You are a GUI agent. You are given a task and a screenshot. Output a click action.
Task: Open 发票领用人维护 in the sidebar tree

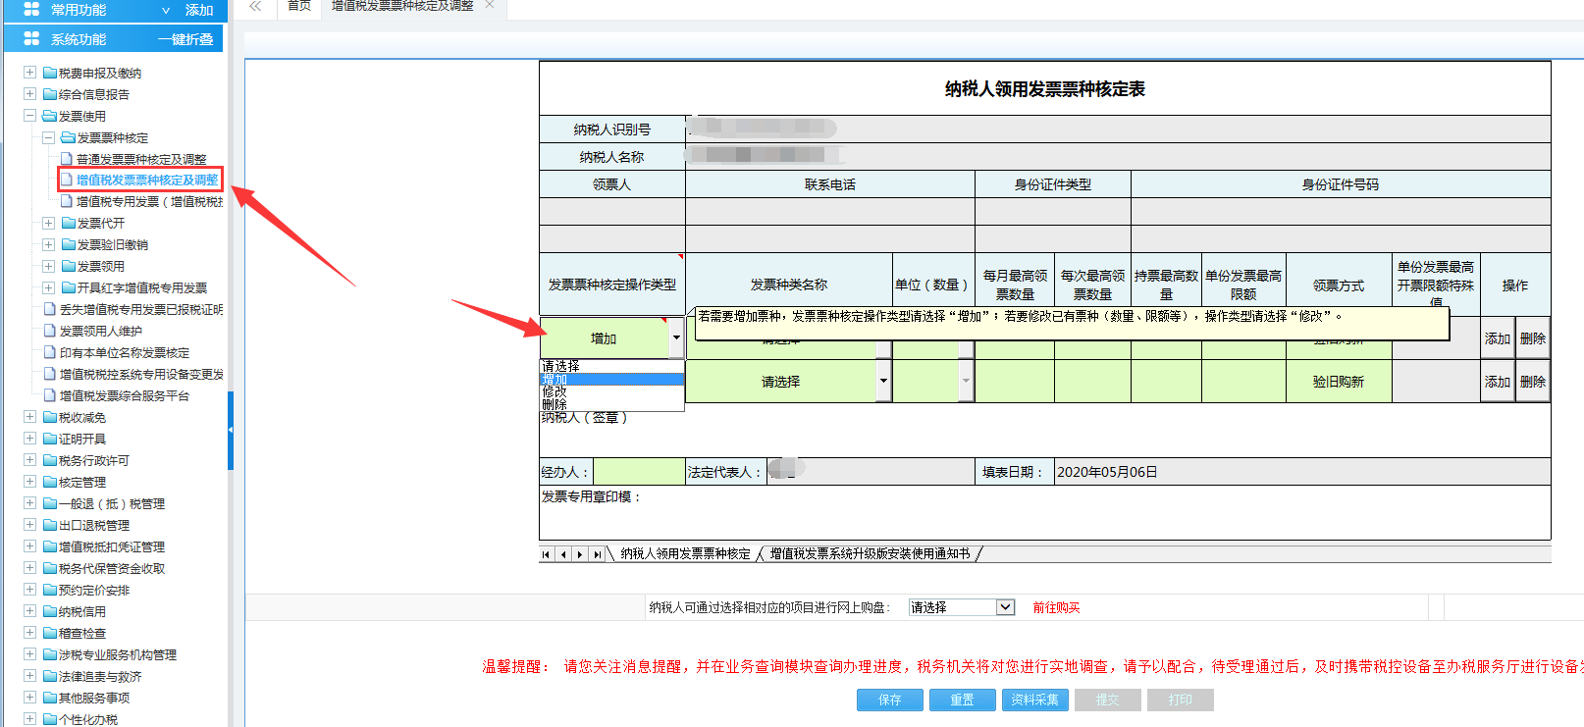pos(101,332)
